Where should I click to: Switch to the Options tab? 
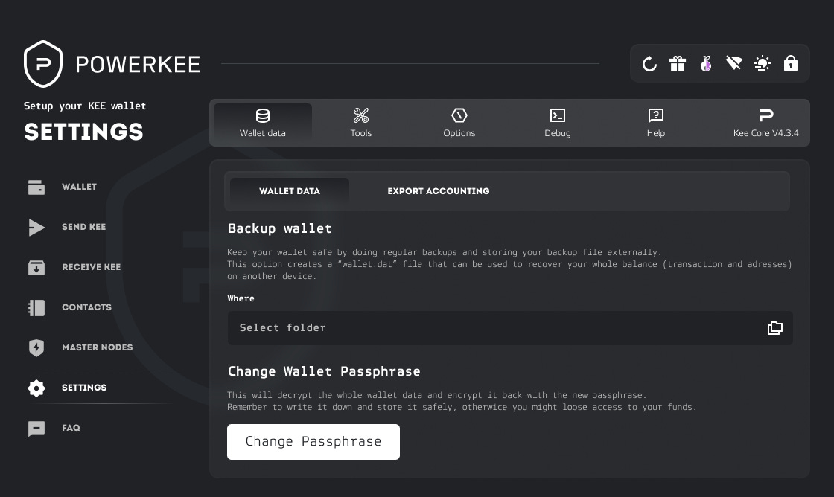tap(459, 123)
